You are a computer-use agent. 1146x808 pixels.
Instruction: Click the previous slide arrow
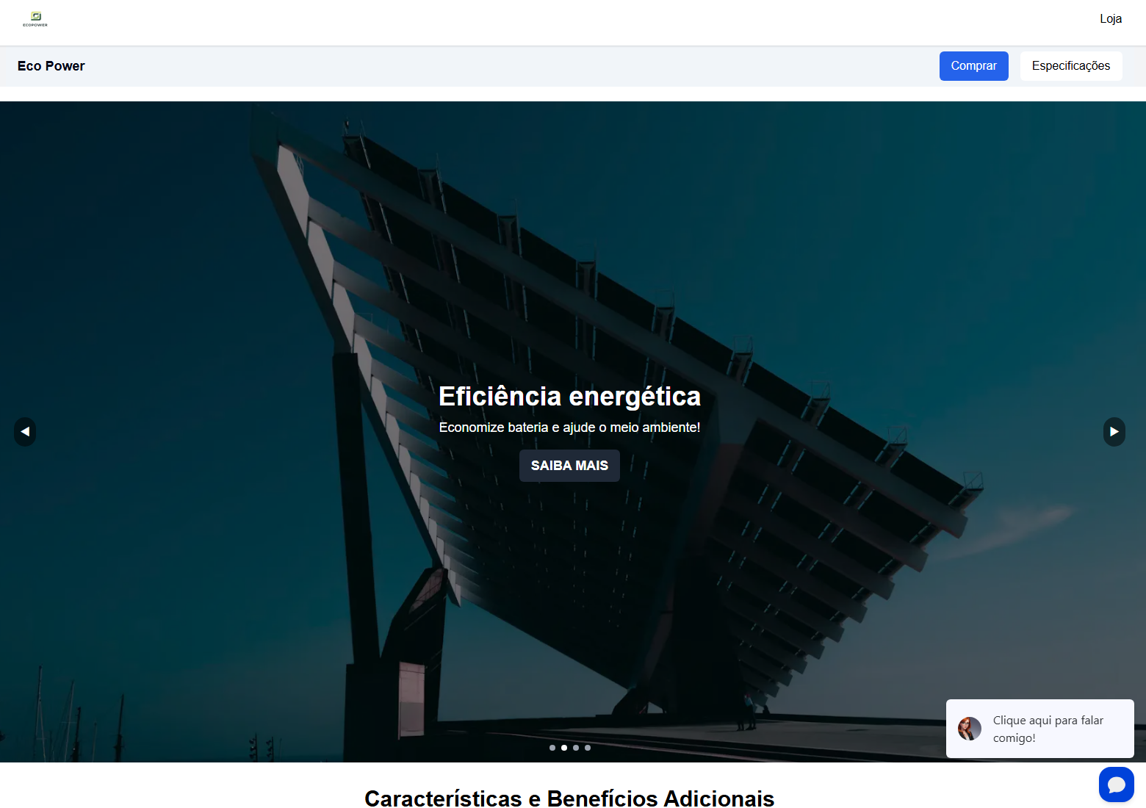[25, 432]
